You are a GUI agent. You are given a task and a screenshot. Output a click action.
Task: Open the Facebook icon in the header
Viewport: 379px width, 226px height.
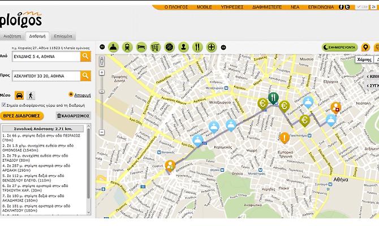point(341,7)
